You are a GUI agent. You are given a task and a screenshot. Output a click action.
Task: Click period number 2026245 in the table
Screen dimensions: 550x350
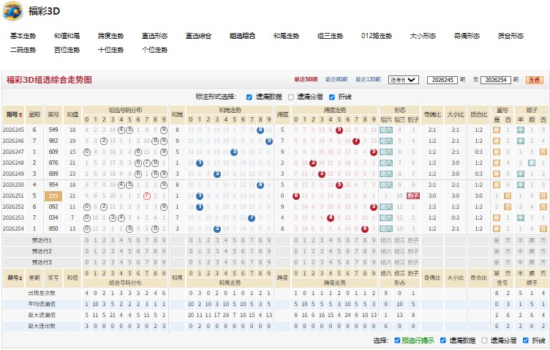point(13,130)
